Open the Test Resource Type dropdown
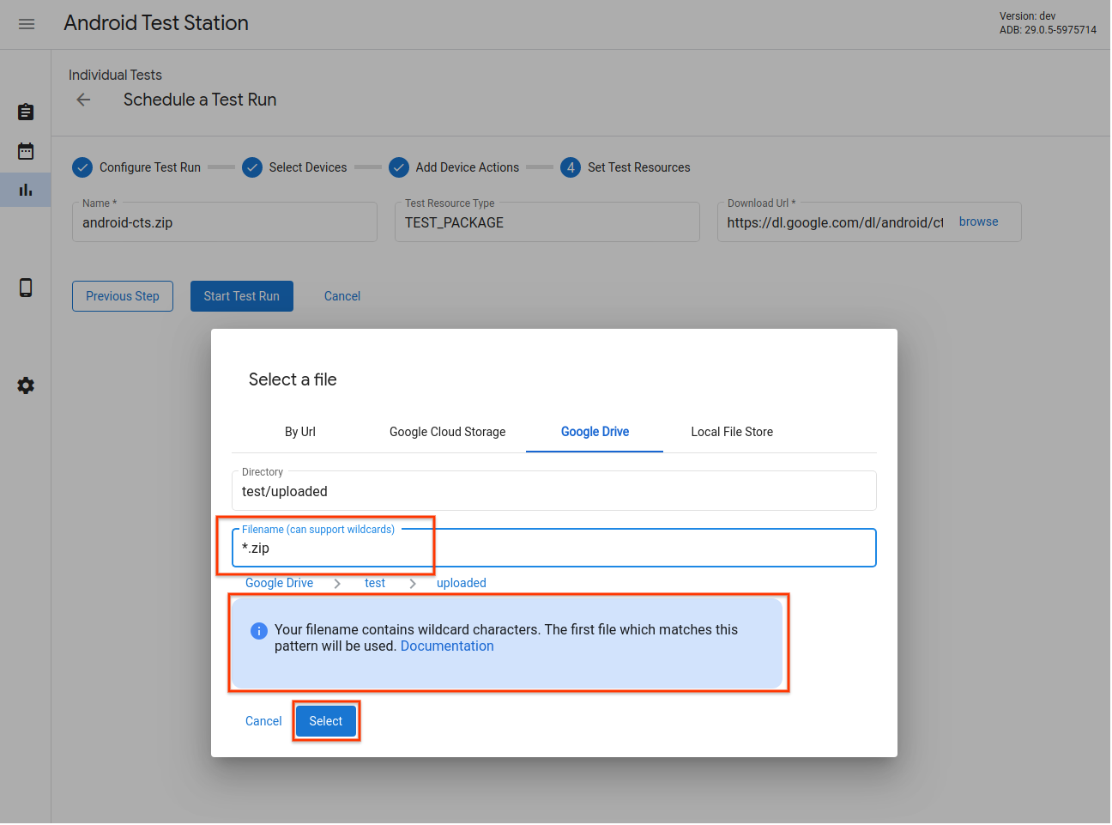The height and width of the screenshot is (825, 1112). click(547, 221)
